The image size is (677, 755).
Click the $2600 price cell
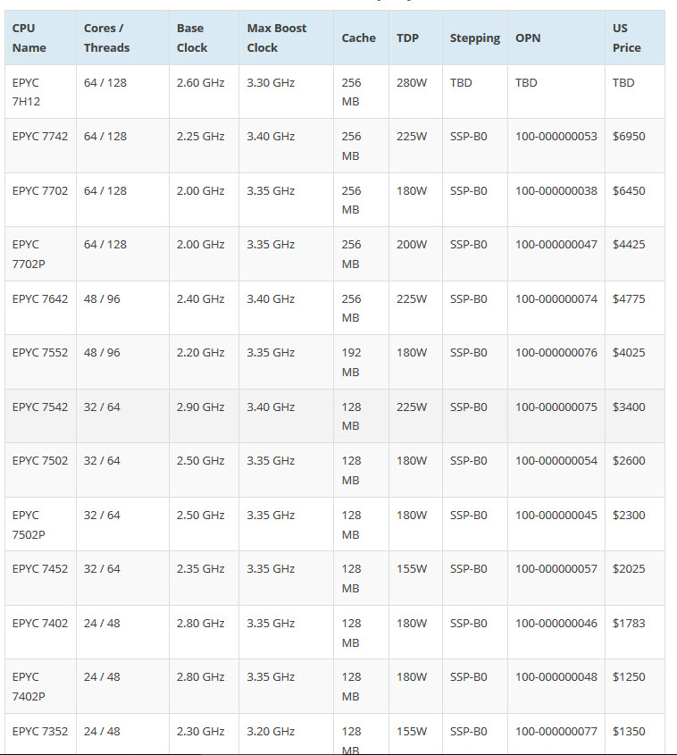tap(635, 471)
